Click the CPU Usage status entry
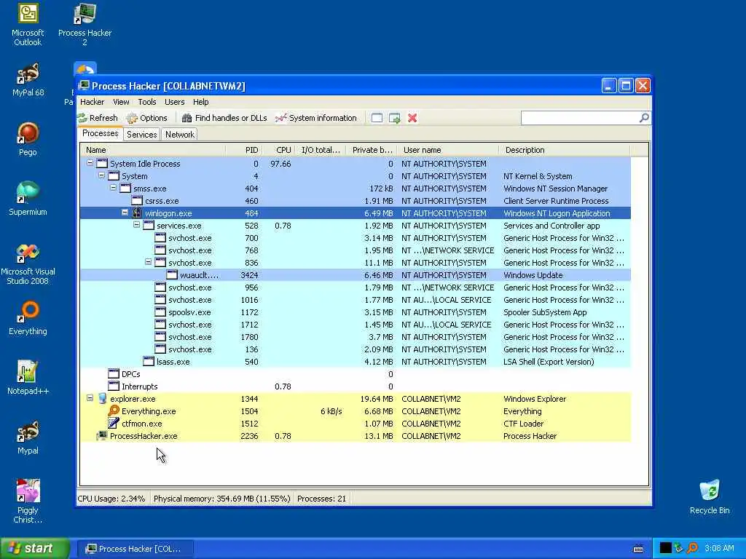This screenshot has height=559, width=746. (x=111, y=499)
